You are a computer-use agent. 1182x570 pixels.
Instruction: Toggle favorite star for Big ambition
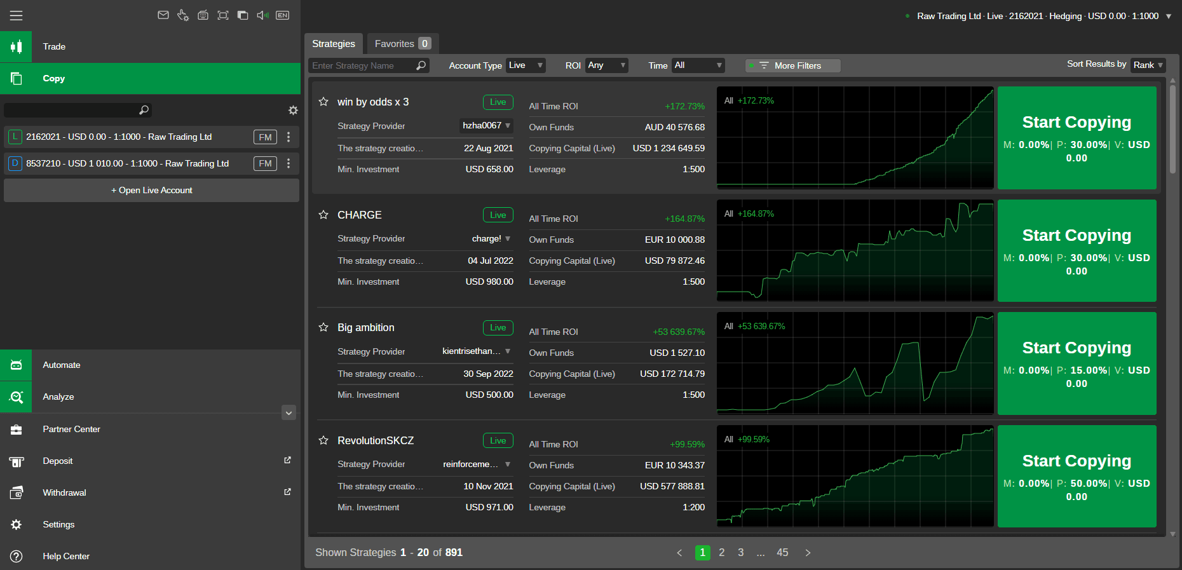pyautogui.click(x=323, y=327)
